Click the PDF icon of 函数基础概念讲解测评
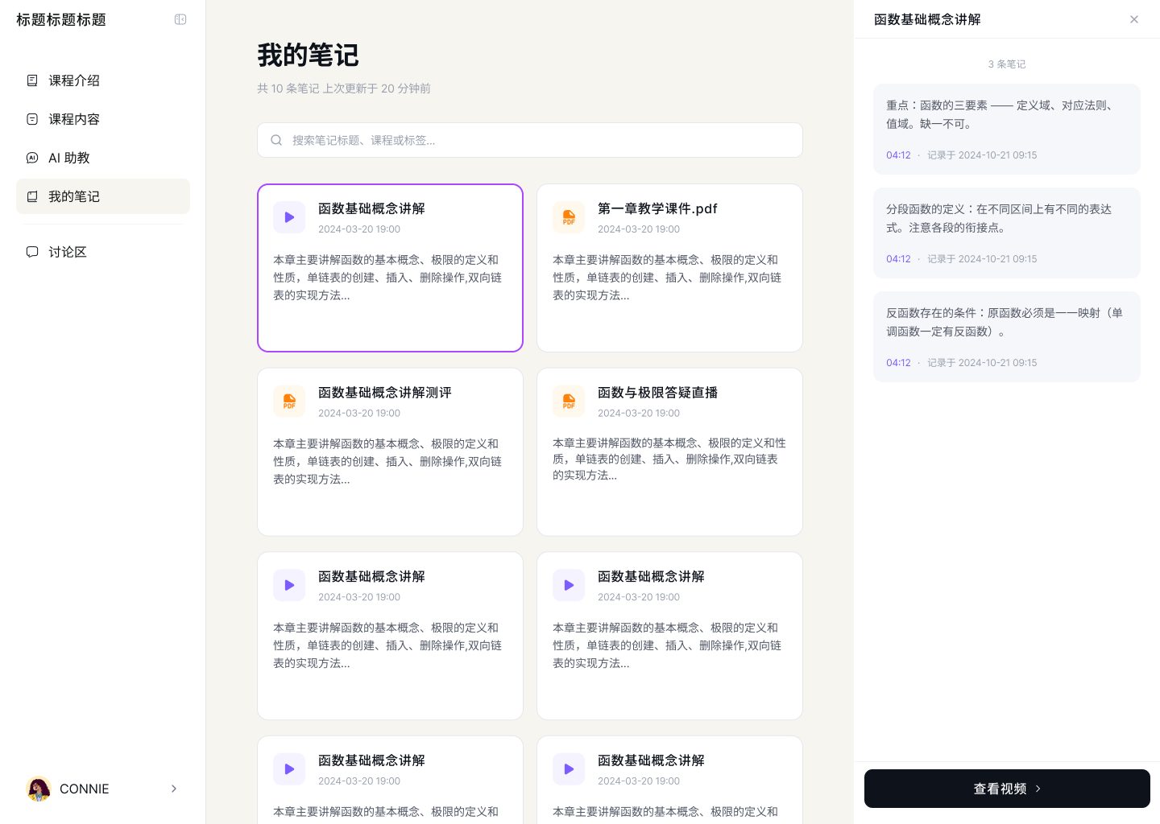 click(289, 401)
